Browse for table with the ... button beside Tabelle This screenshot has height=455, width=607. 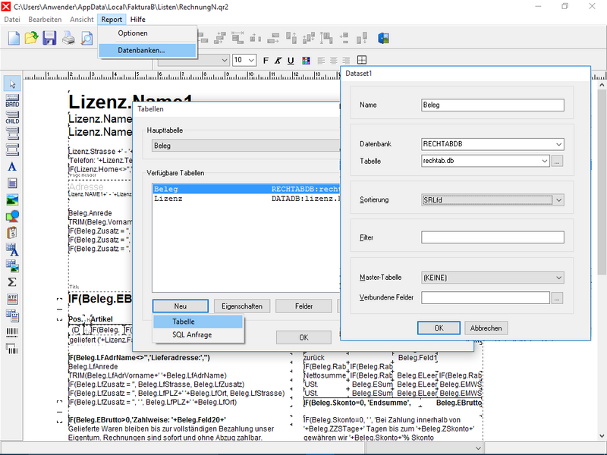pyautogui.click(x=557, y=162)
